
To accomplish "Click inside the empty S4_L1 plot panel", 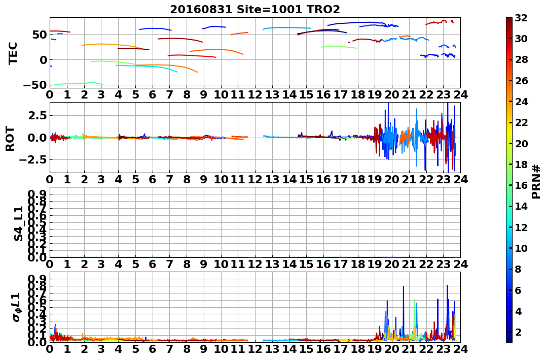I will [255, 222].
